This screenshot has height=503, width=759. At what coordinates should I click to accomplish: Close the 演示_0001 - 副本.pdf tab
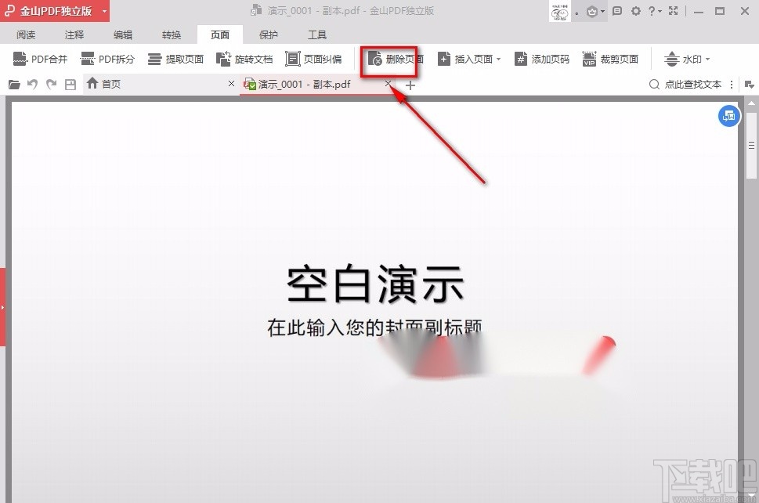[388, 84]
